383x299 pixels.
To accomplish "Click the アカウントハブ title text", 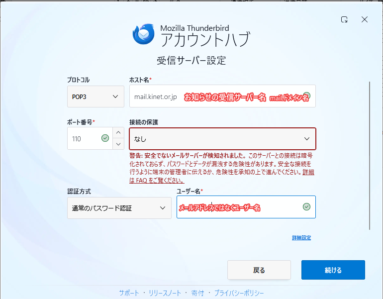I will click(x=205, y=39).
